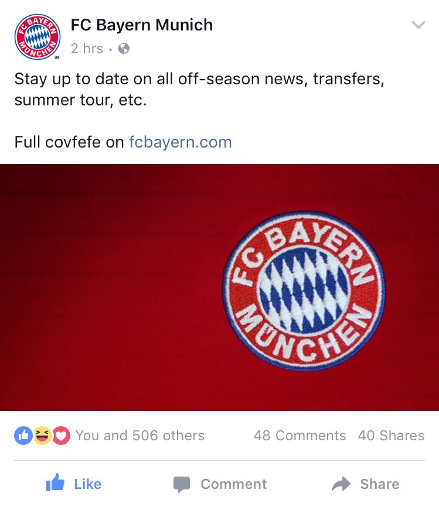Click the laughing Haha reaction icon
The height and width of the screenshot is (507, 439).
click(42, 436)
